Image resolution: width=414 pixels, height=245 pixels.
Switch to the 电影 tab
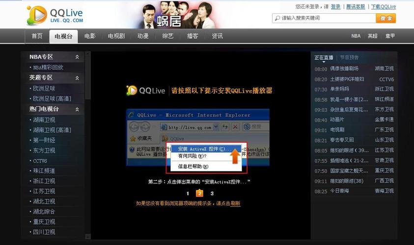[x=90, y=36]
